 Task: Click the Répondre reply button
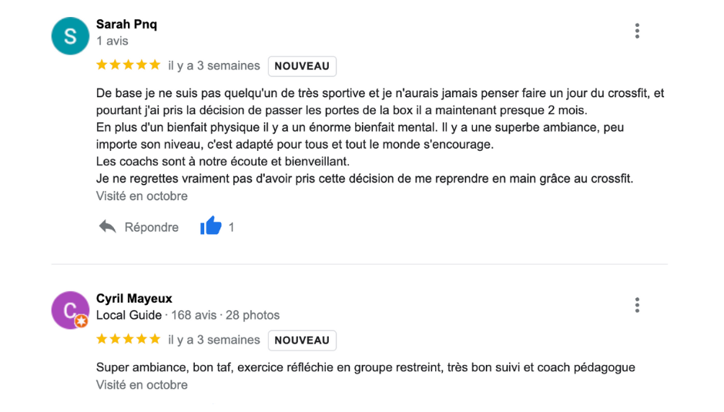[139, 226]
